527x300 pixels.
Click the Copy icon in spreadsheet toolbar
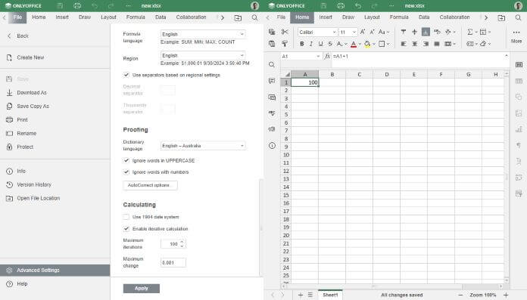(272, 32)
